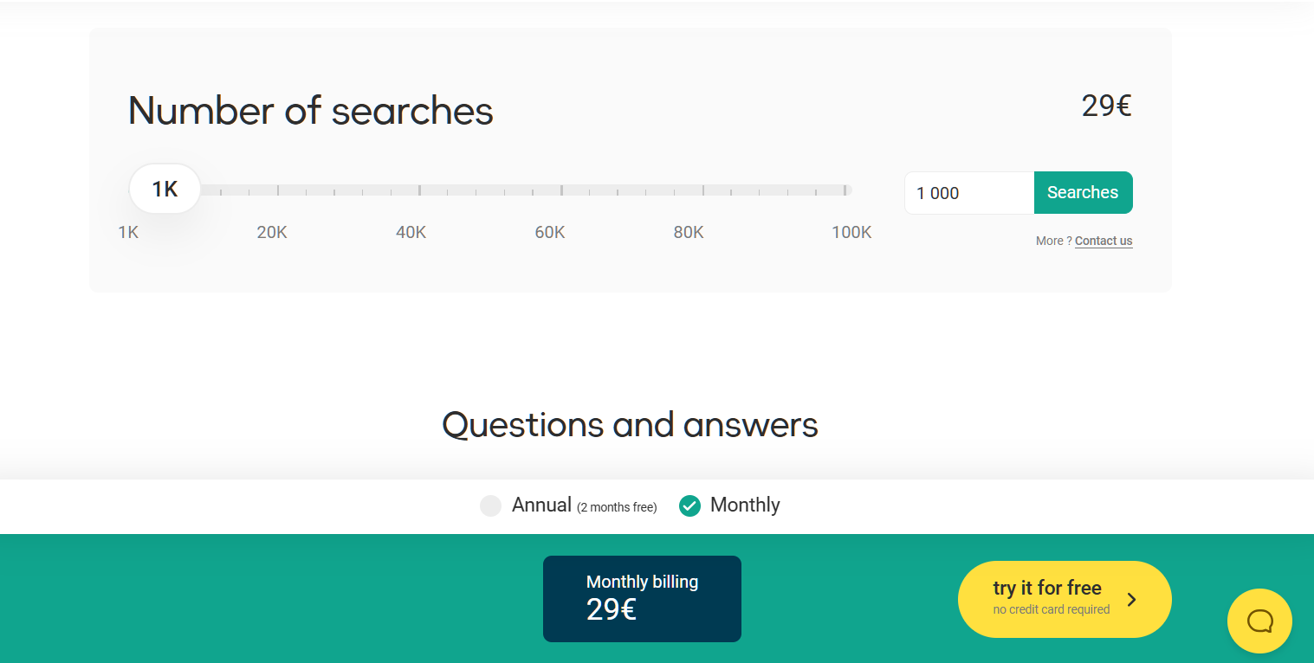Screen dimensions: 1314x663
Task: Select the Monthly billing option
Action: [x=689, y=505]
